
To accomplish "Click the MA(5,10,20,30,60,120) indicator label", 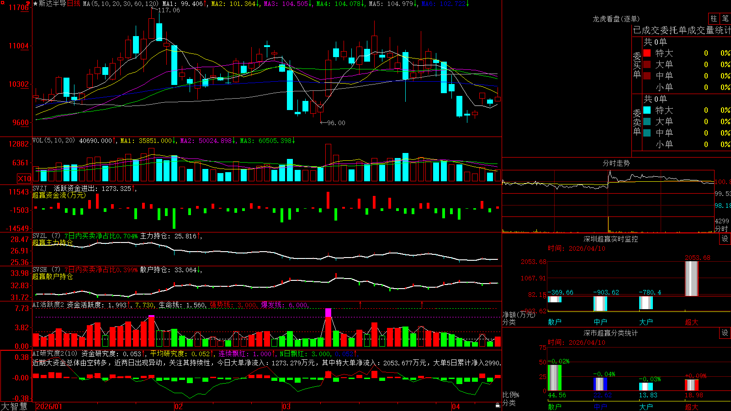I will point(121,4).
